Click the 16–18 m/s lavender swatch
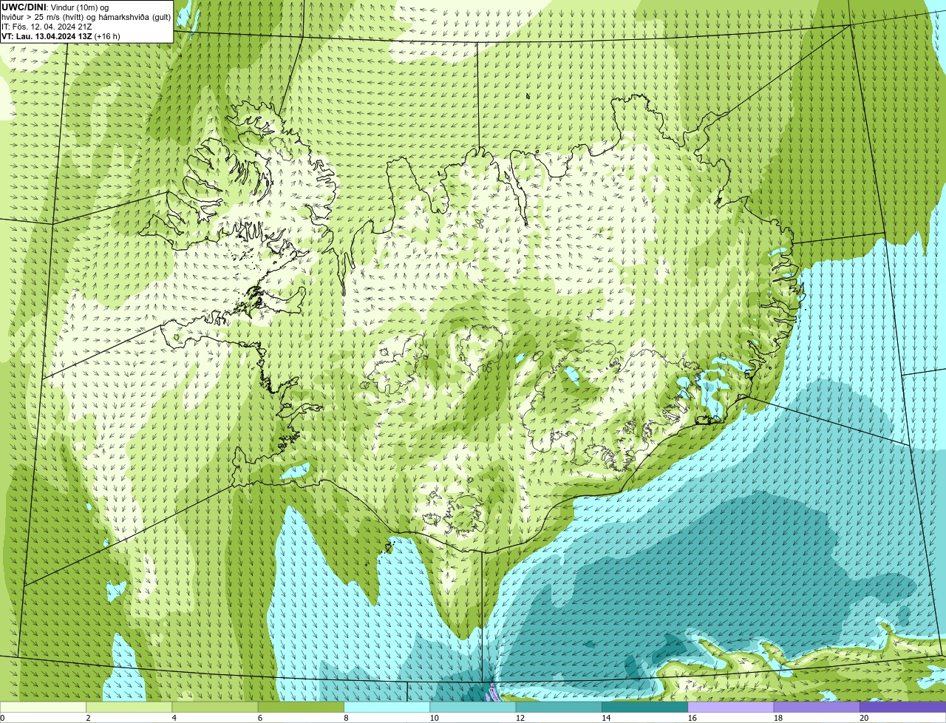 point(731,707)
